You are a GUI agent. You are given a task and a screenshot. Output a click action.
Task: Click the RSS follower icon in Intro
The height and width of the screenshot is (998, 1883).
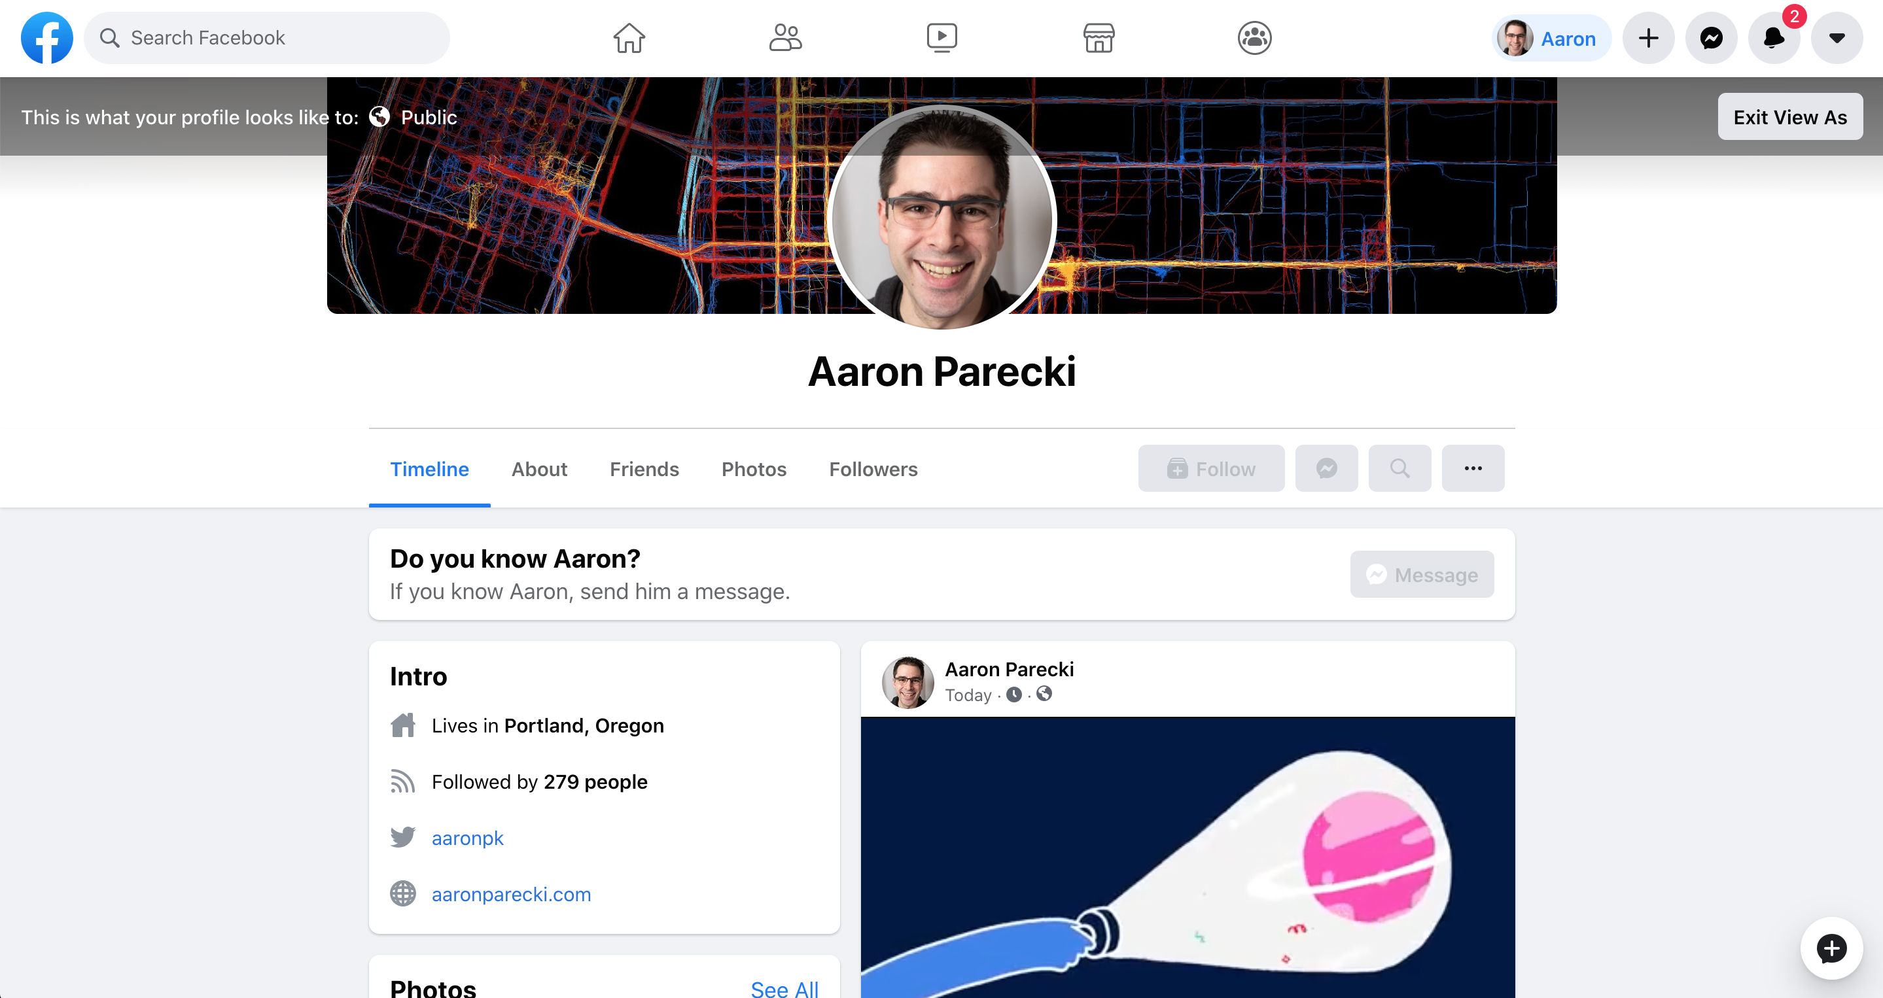tap(403, 781)
